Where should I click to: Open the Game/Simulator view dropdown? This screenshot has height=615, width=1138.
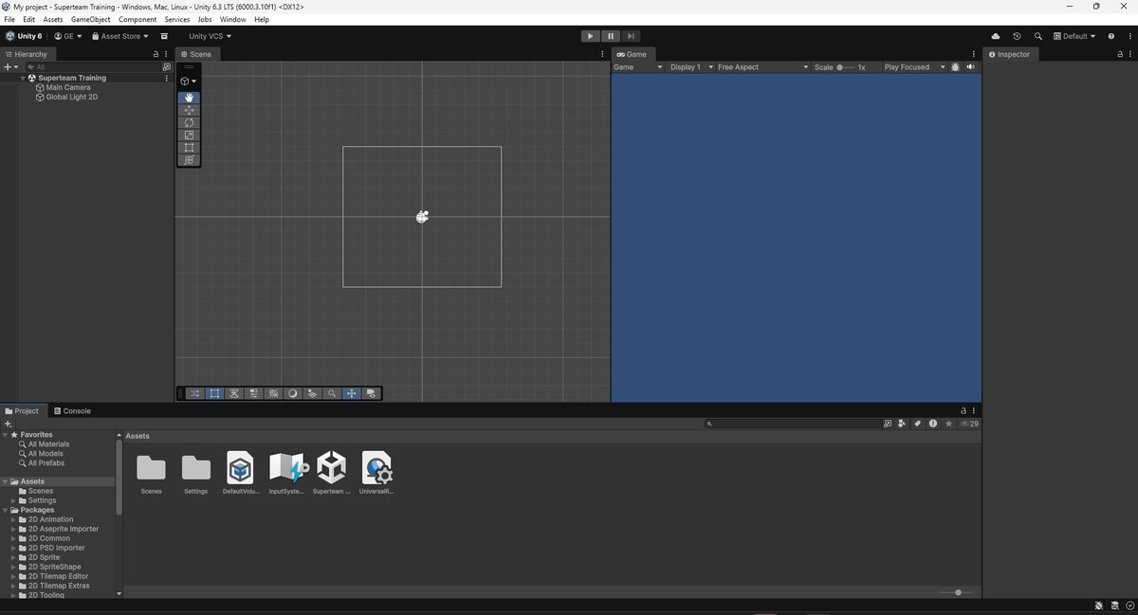[x=638, y=67]
